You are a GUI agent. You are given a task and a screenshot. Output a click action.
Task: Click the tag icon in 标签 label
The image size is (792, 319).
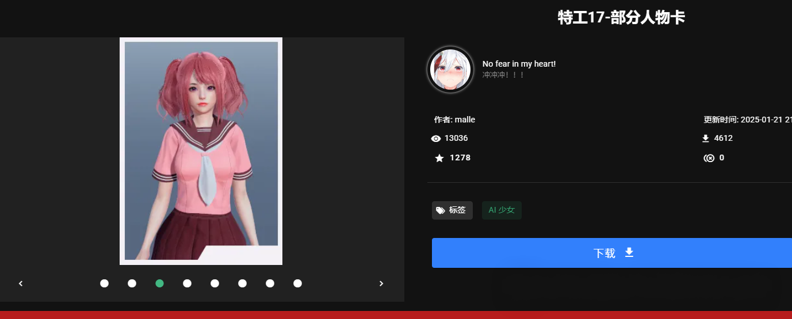point(441,210)
